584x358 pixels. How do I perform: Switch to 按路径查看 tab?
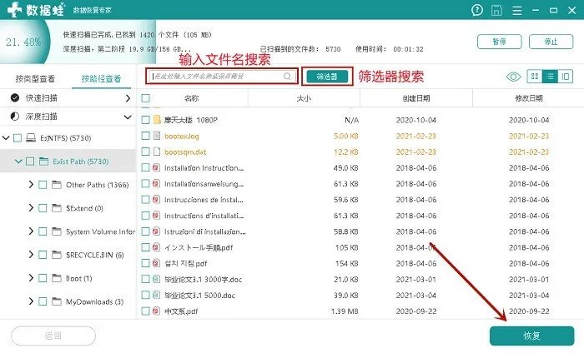(101, 79)
